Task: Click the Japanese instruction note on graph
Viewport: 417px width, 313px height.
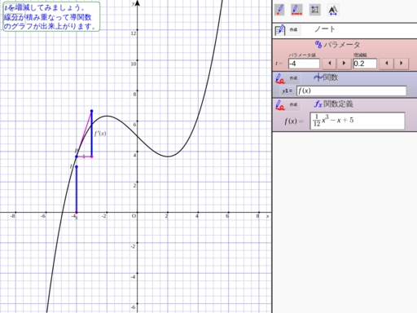Action: coord(51,17)
